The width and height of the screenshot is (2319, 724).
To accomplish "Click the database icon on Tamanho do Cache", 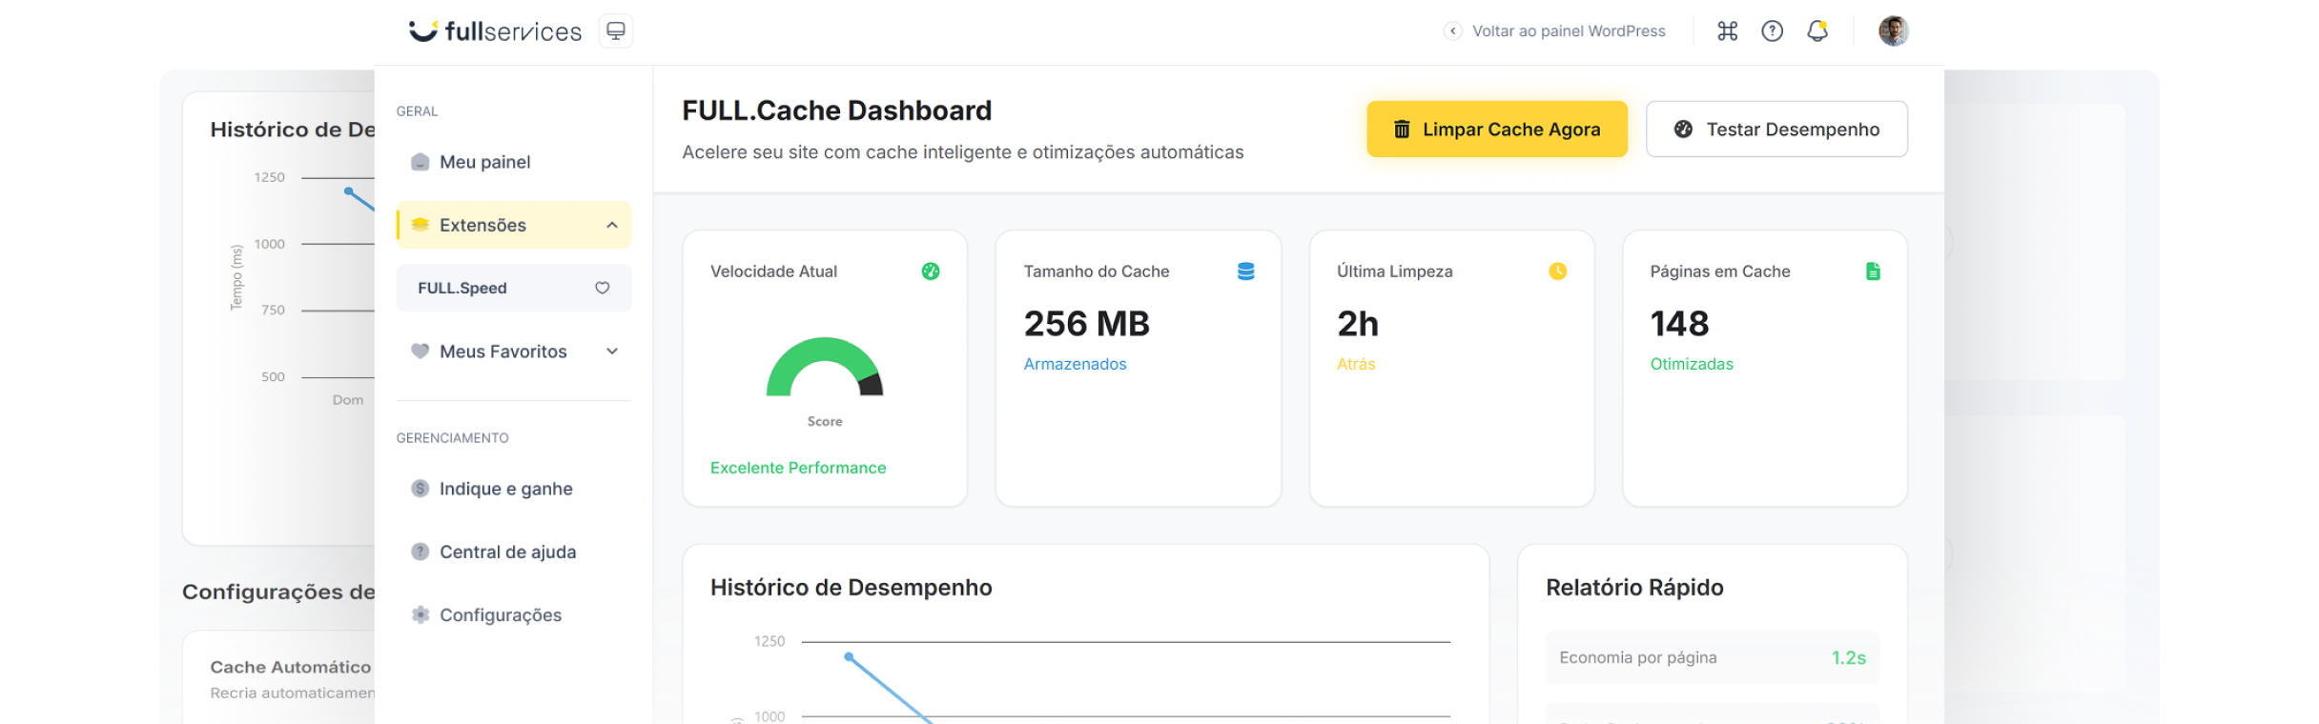I will [x=1245, y=271].
